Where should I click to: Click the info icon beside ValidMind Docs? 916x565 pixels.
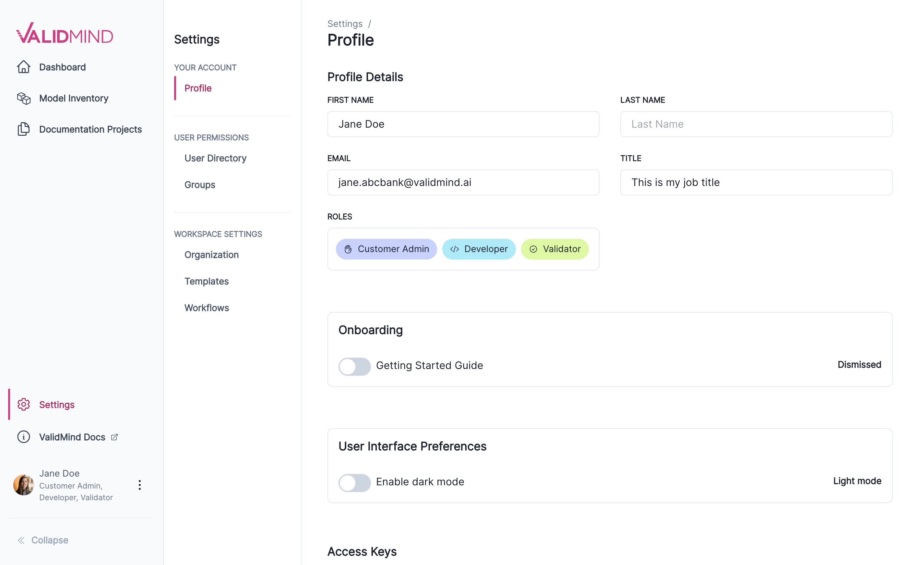point(24,437)
